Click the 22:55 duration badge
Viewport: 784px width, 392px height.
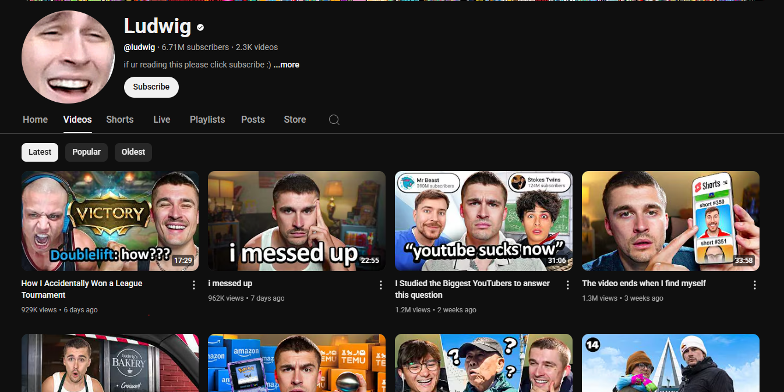(x=370, y=261)
